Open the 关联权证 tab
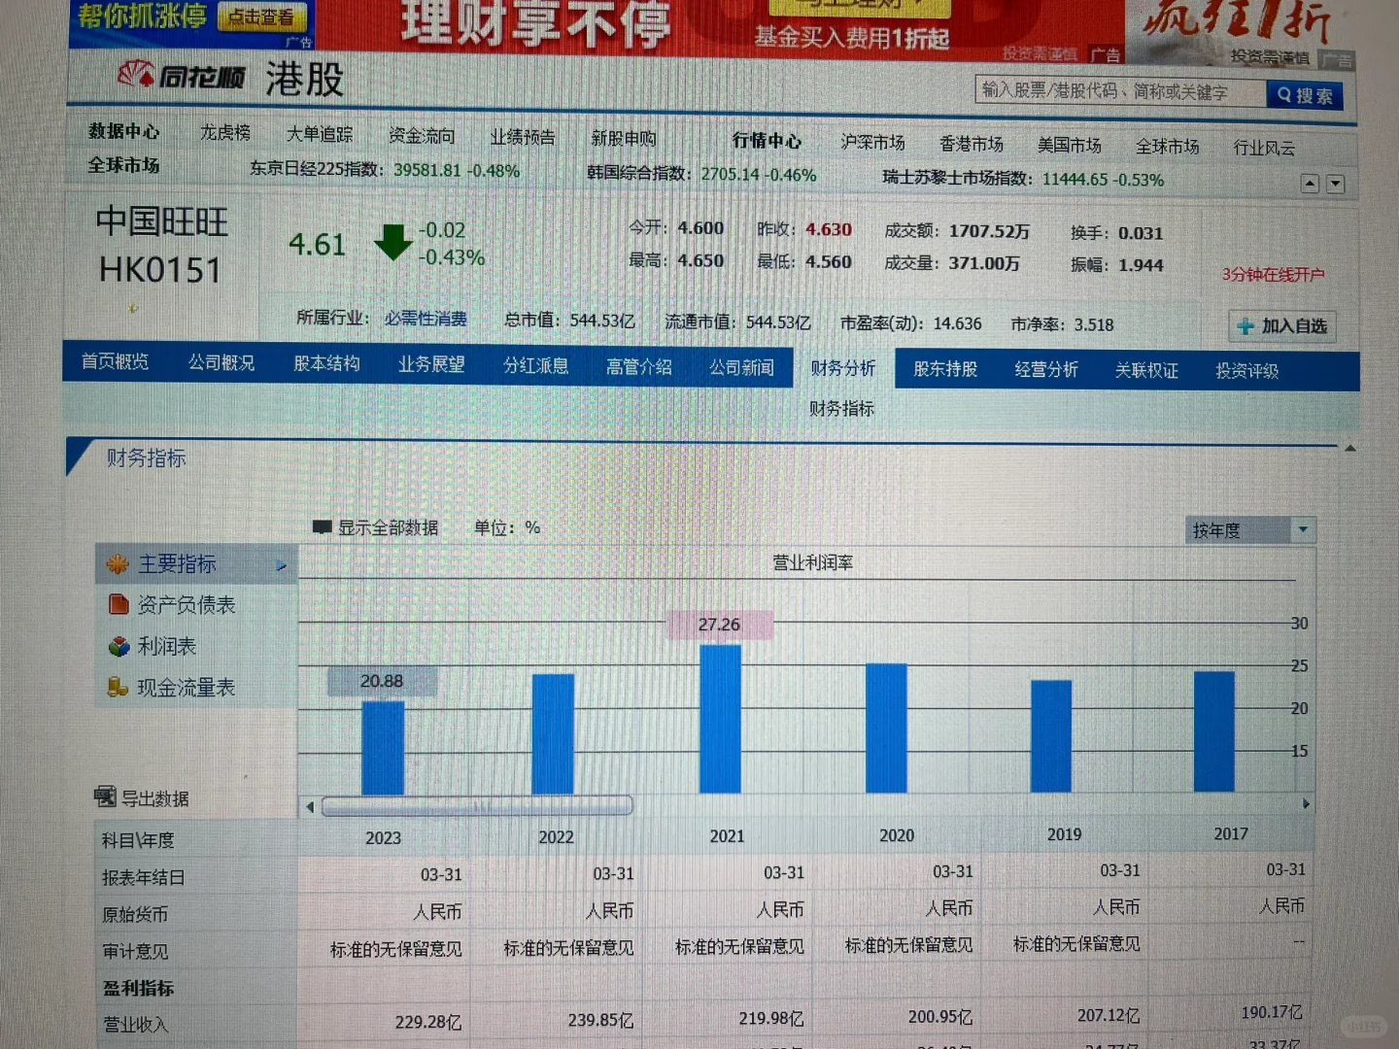The width and height of the screenshot is (1399, 1049). (1146, 370)
